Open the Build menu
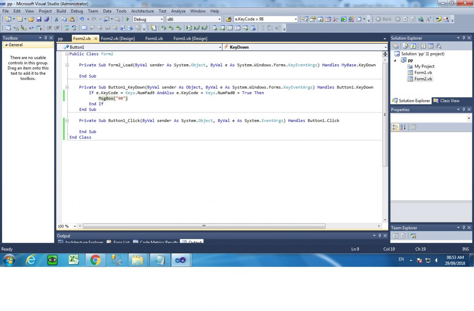 click(x=61, y=11)
